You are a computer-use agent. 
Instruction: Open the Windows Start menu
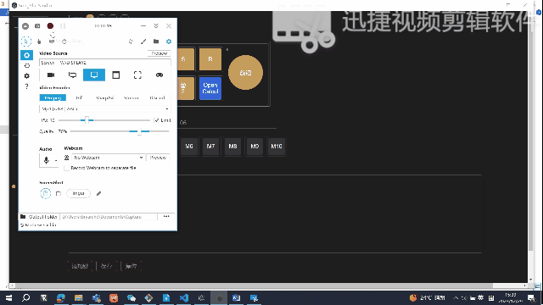[x=8, y=297]
